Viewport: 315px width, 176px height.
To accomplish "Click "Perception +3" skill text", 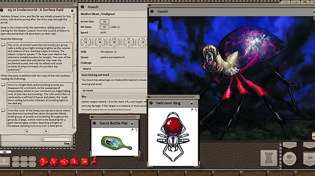I will [108, 52].
